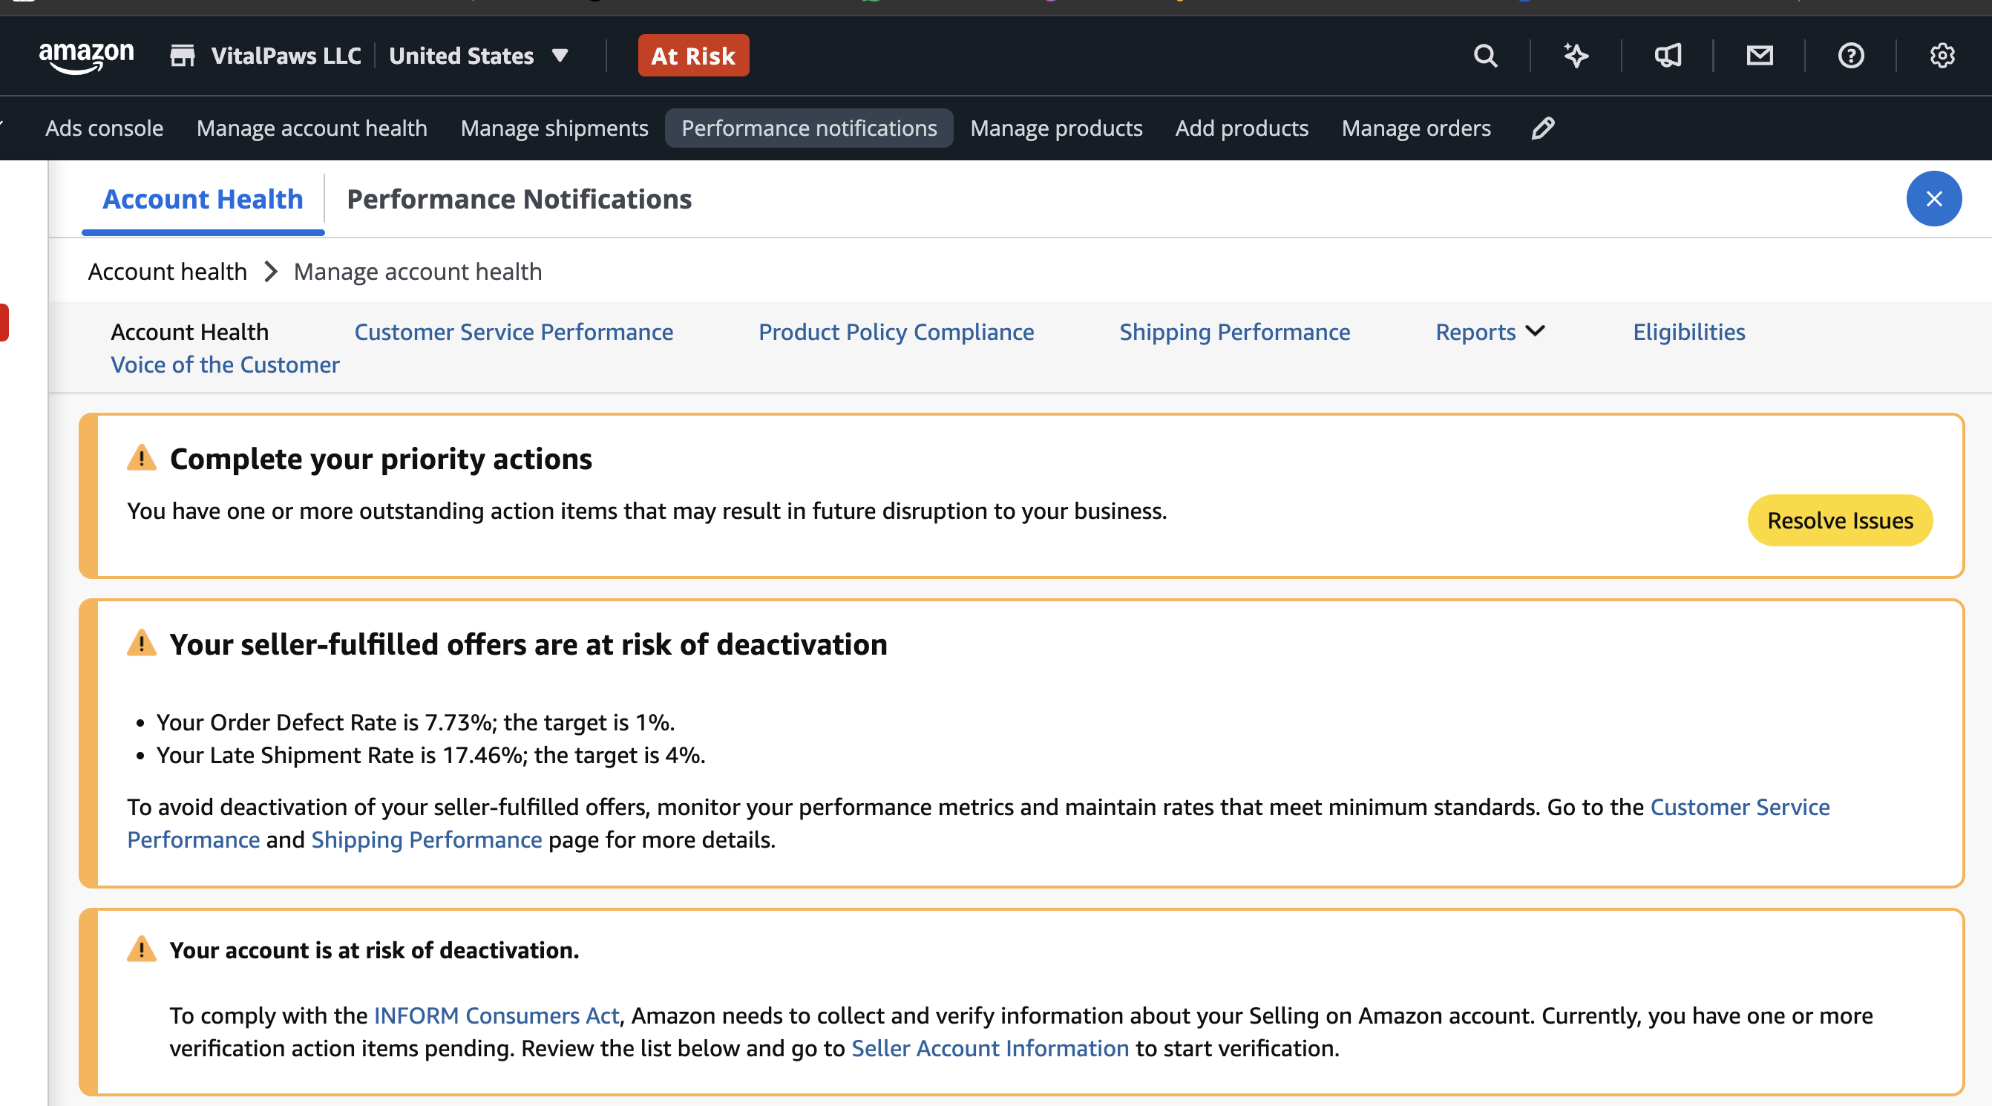Open Shipping Performance sub-navigation link
1992x1106 pixels.
pyautogui.click(x=1234, y=332)
